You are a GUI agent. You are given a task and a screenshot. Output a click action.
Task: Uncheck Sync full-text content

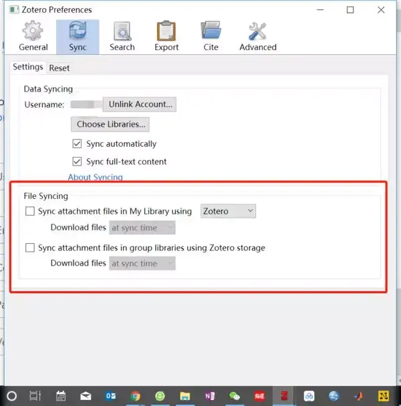77,162
